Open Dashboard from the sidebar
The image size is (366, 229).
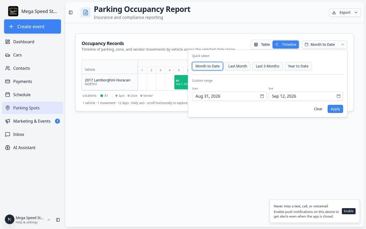(x=33, y=42)
